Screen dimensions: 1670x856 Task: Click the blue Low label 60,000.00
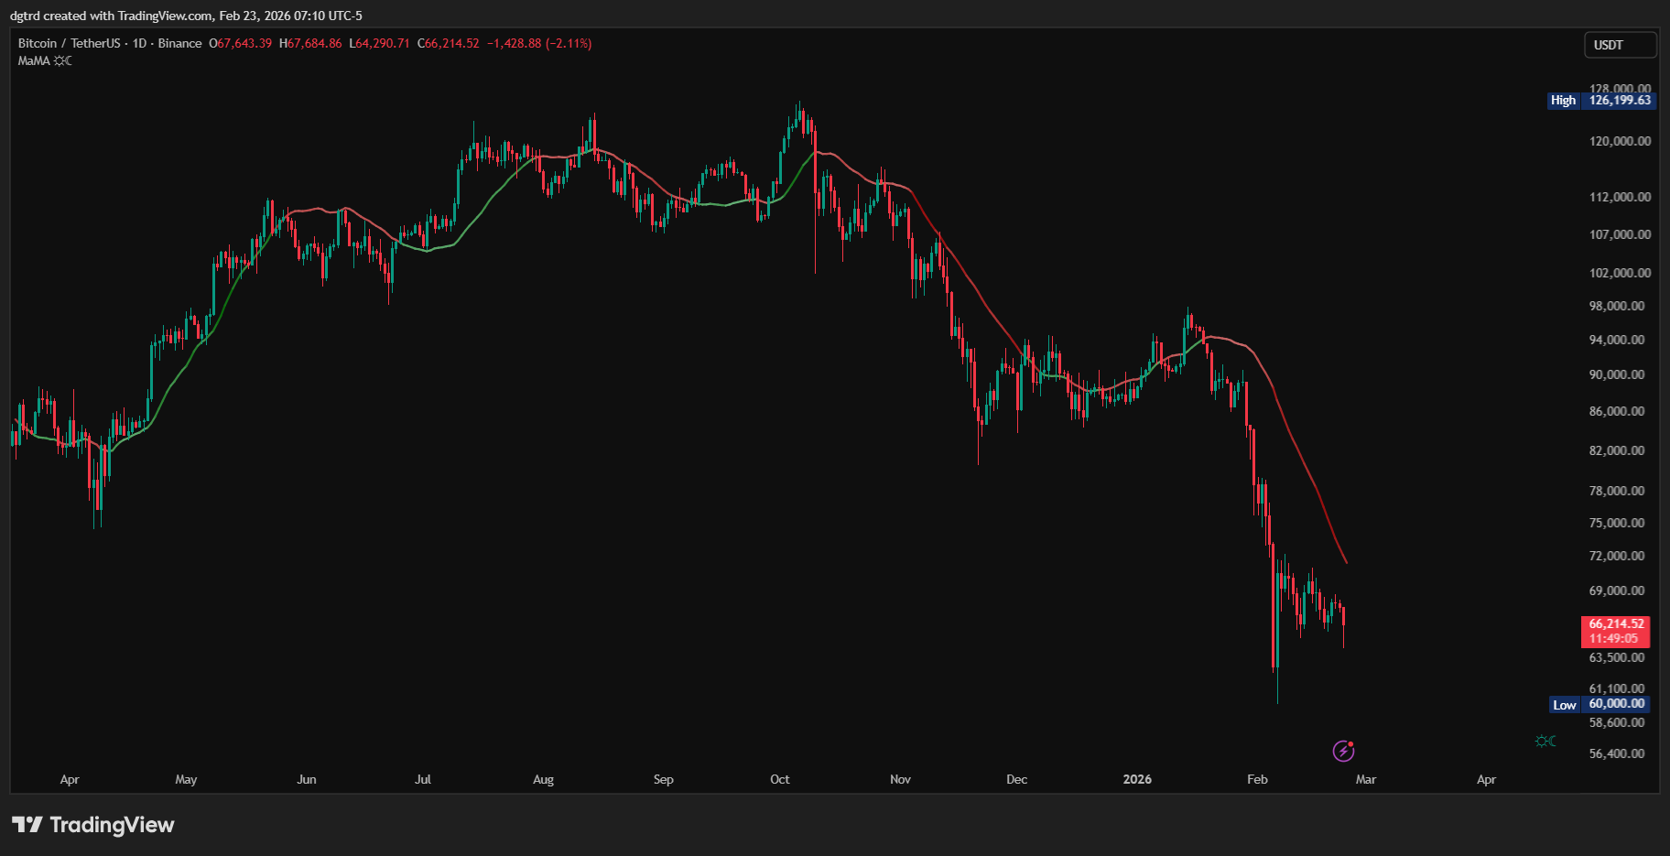(x=1601, y=704)
